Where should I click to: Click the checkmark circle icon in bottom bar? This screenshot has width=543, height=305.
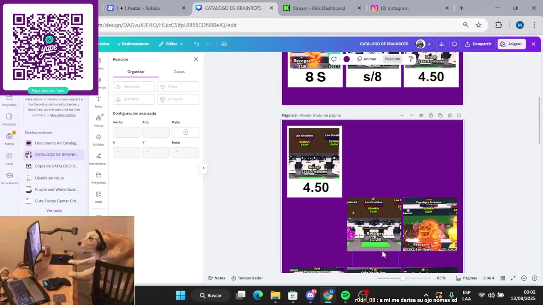point(524,278)
